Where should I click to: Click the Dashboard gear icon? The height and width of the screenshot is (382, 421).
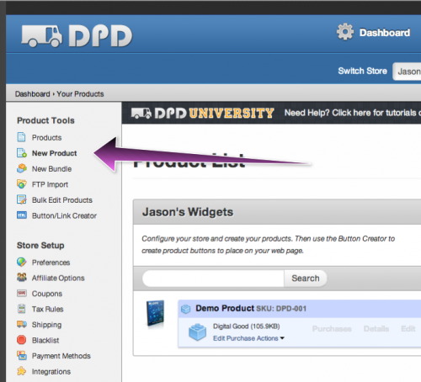pos(345,32)
